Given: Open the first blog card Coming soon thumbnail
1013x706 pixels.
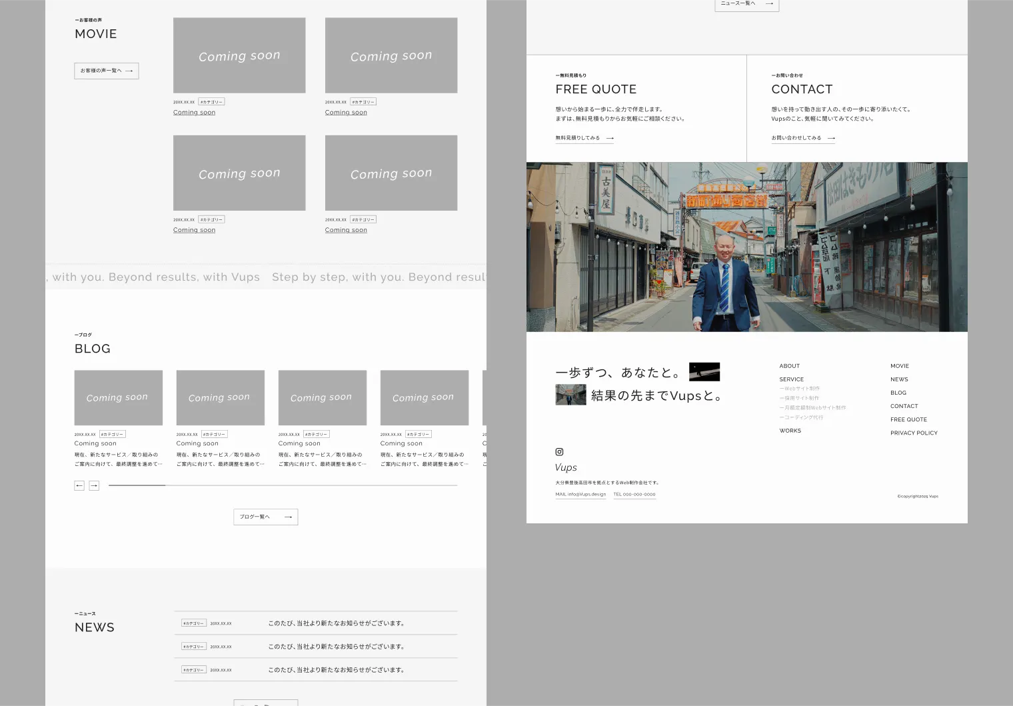Looking at the screenshot, I should (x=118, y=398).
